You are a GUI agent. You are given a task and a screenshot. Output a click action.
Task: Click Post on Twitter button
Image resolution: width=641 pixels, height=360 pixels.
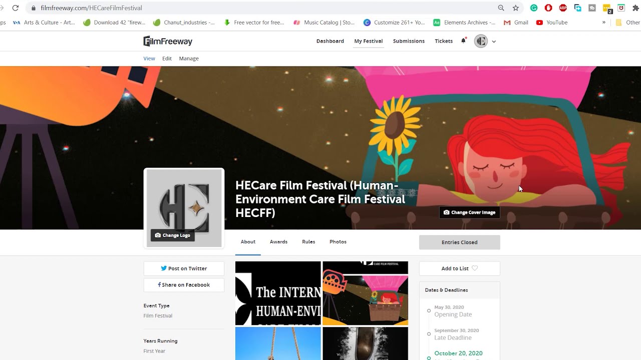(184, 268)
